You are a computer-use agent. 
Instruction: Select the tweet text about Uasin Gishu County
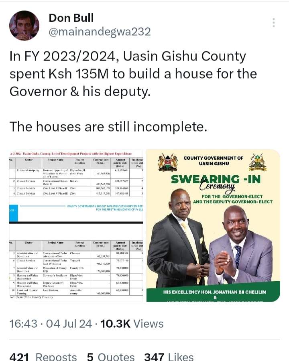click(133, 74)
